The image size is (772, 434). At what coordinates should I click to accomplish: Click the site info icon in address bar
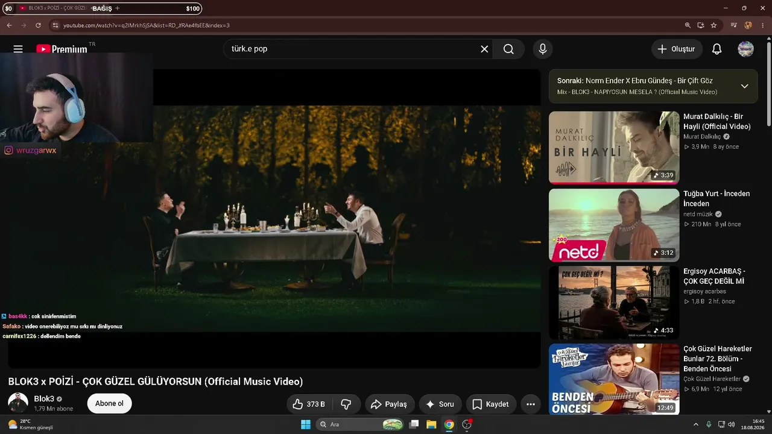[x=55, y=25]
